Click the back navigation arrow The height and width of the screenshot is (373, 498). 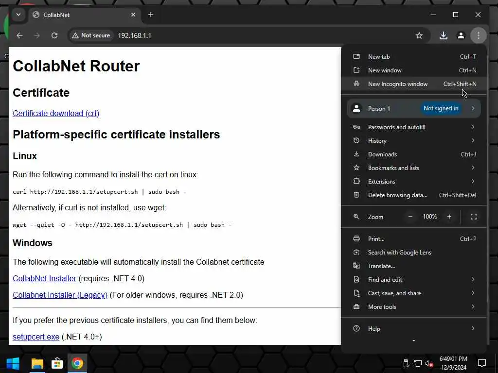click(x=19, y=35)
